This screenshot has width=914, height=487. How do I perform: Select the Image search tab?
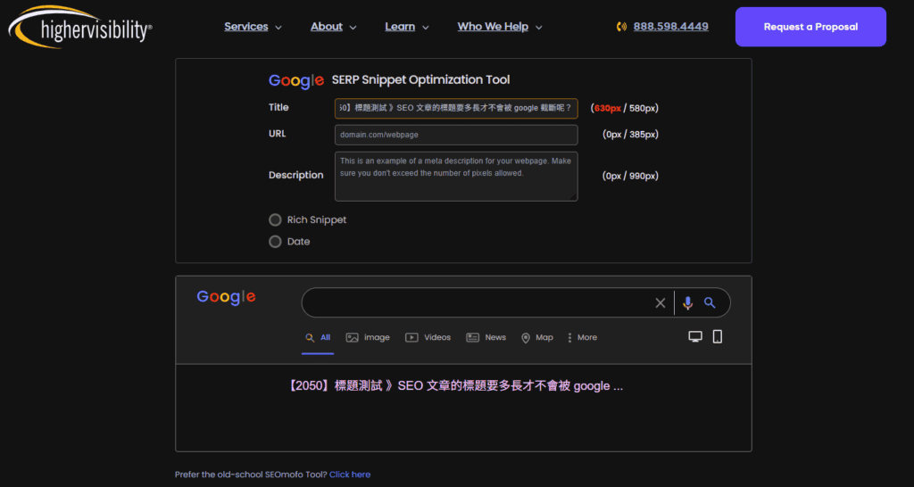(368, 337)
